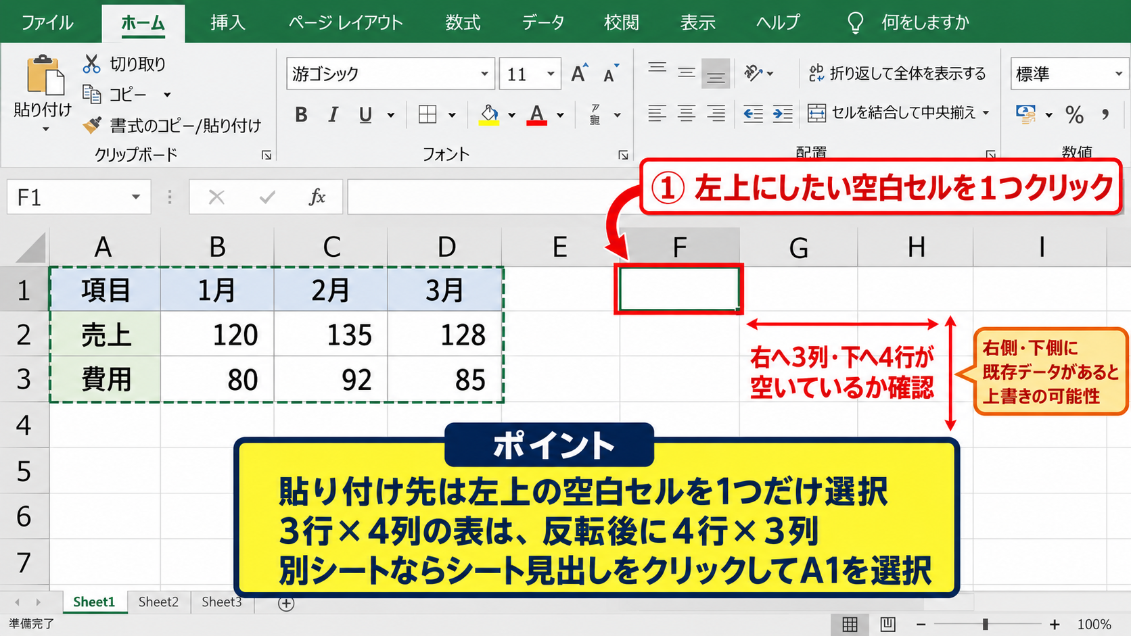Click the Insert Function fx icon
The width and height of the screenshot is (1131, 636).
pyautogui.click(x=317, y=197)
